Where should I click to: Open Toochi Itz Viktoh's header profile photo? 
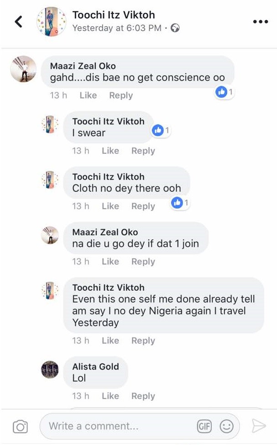[51, 21]
